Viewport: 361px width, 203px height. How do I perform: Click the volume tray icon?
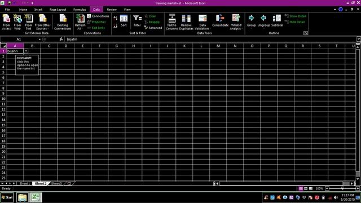click(x=336, y=197)
